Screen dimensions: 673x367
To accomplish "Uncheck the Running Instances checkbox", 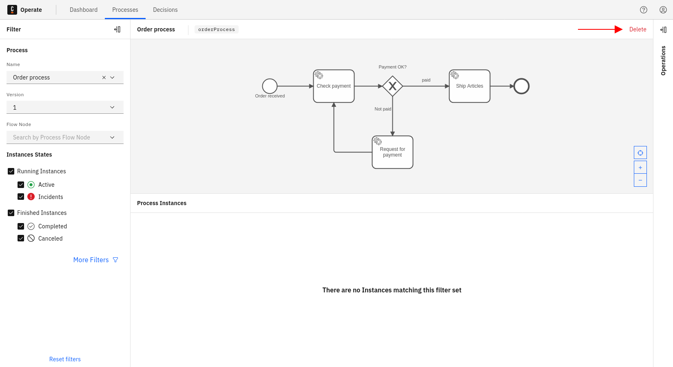I will pos(11,171).
